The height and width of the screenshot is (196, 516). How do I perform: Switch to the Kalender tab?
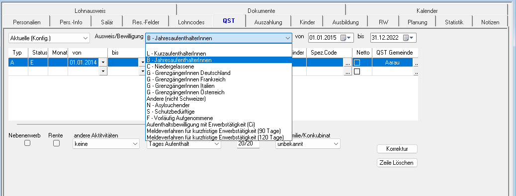[x=427, y=11]
